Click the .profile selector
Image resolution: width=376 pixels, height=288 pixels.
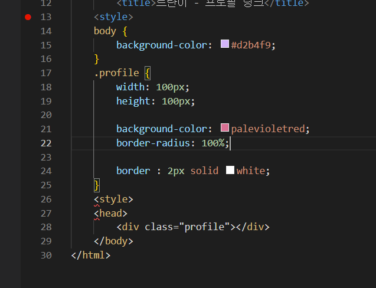[116, 73]
